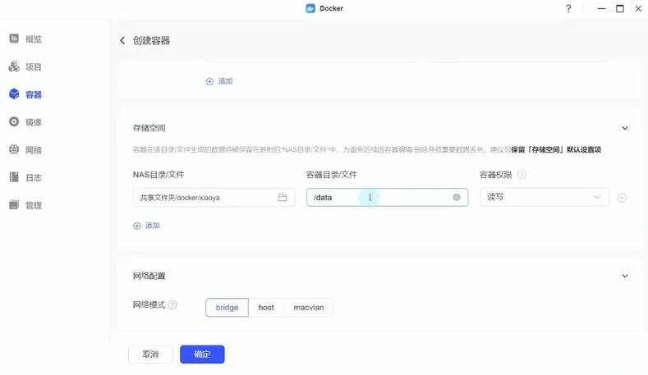Click the back arrow beside 创建容器
Image resolution: width=648 pixels, height=375 pixels.
tap(122, 40)
